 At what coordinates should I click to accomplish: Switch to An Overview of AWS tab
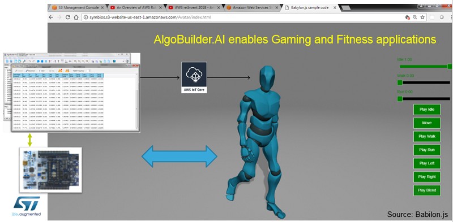(x=136, y=8)
